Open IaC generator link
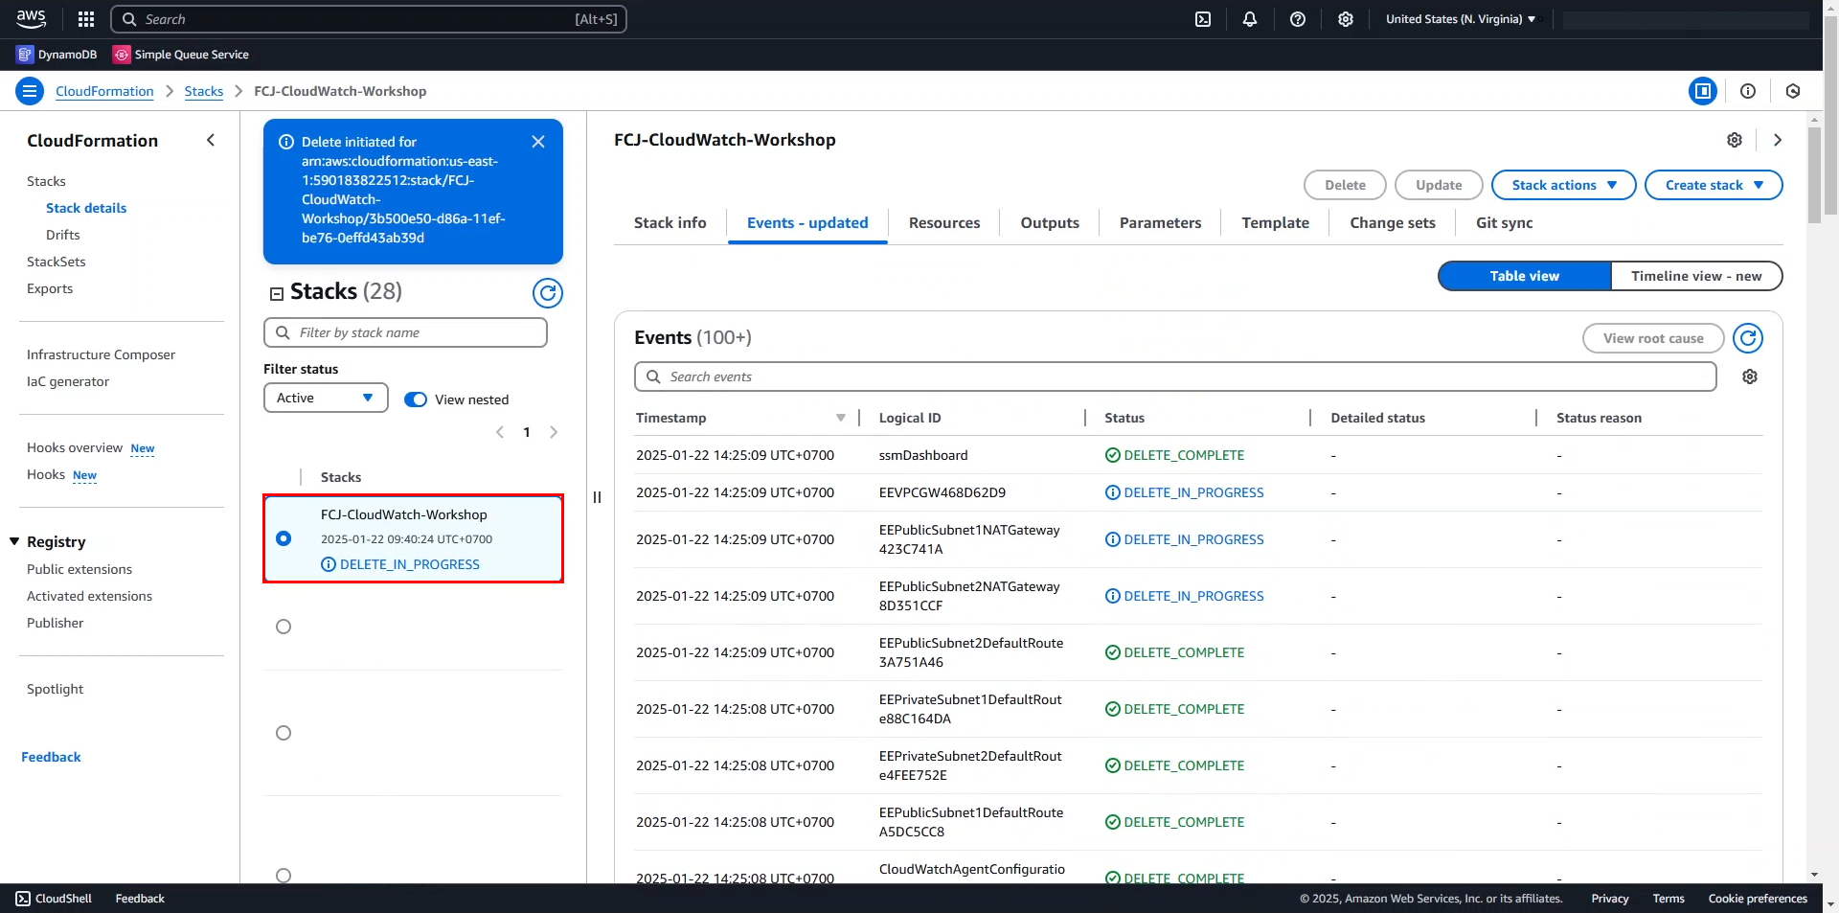1839x913 pixels. point(68,381)
